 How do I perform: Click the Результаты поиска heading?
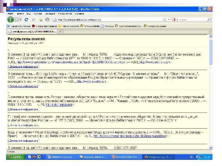[26, 39]
